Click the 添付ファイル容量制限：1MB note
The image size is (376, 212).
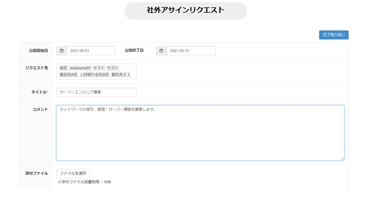pos(84,182)
